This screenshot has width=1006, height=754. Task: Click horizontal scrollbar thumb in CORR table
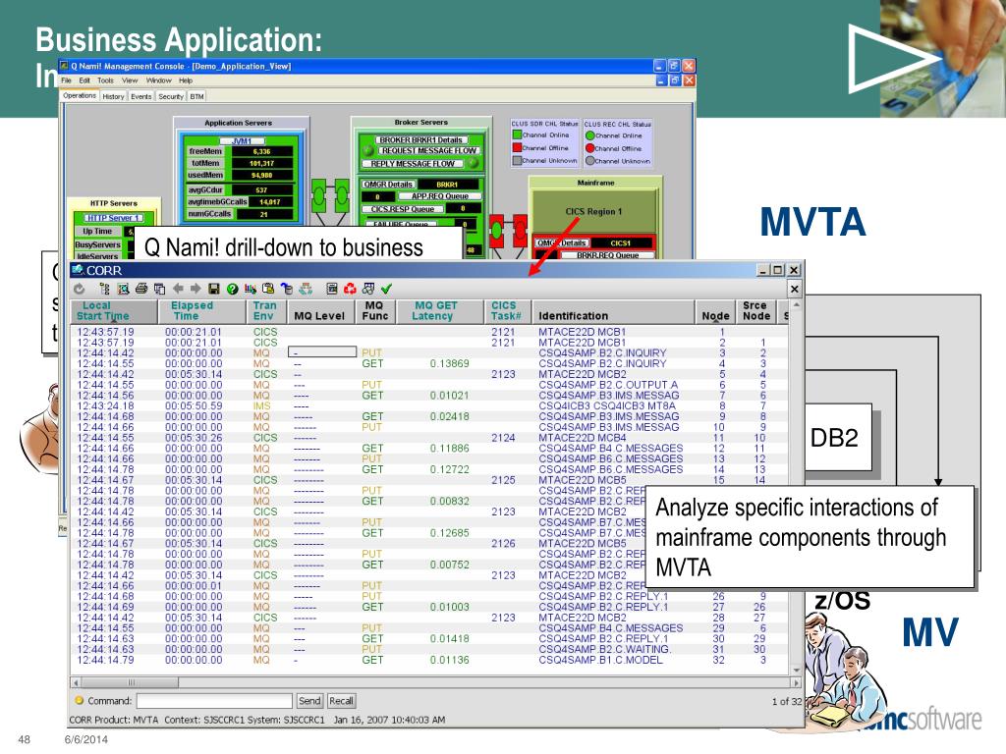point(131,683)
